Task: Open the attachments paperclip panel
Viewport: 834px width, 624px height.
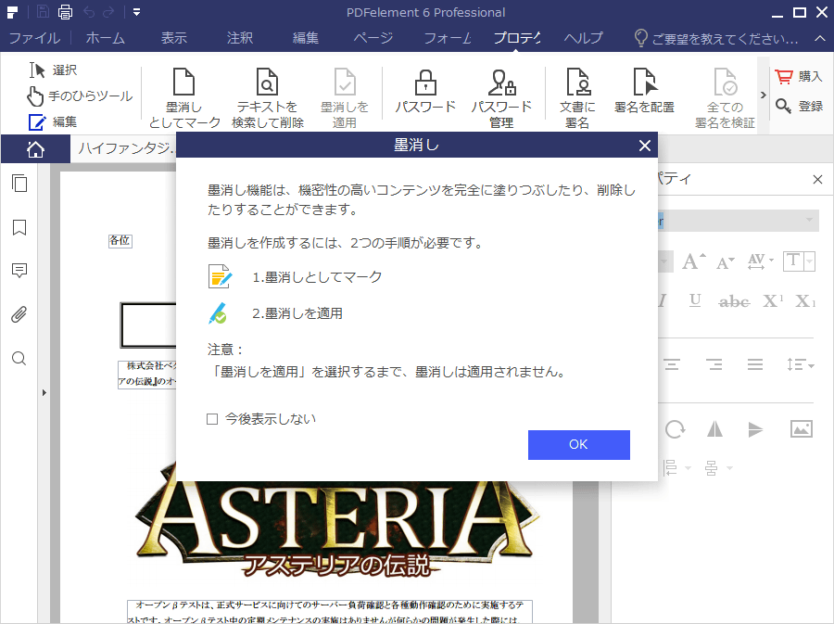Action: pos(19,314)
